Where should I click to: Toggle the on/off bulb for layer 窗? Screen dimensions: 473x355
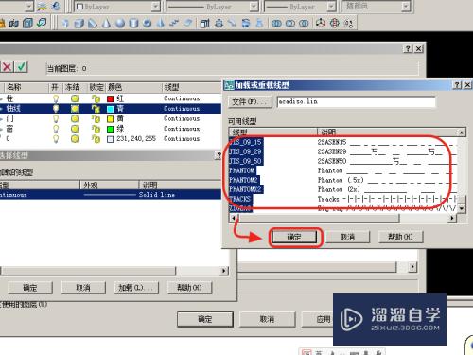pos(56,129)
